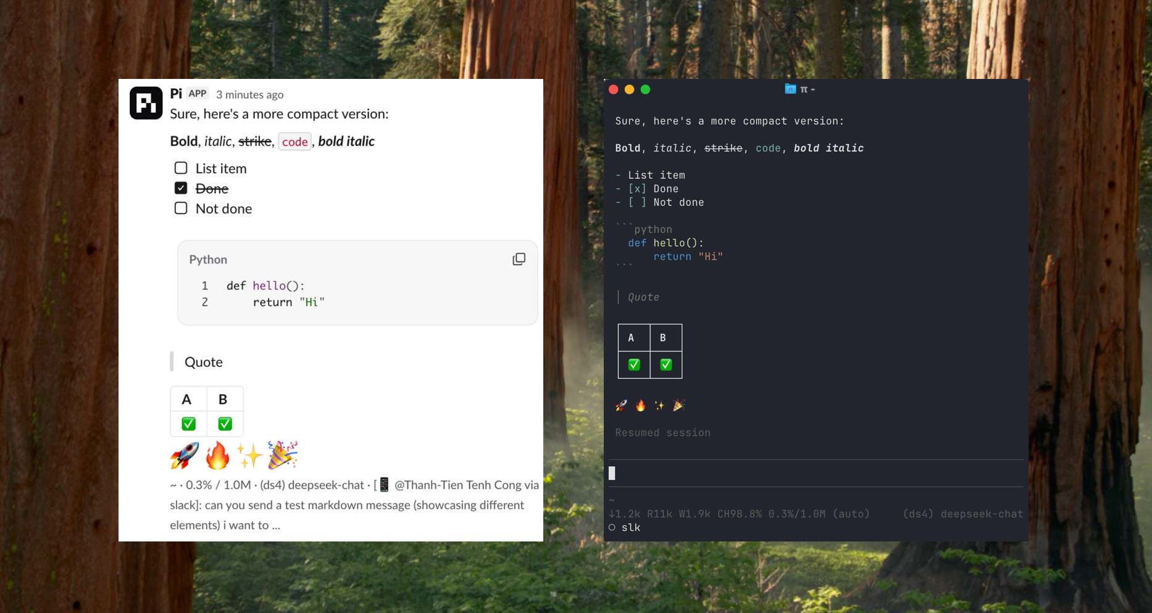Click the fire emoji in the terminal

coord(640,405)
